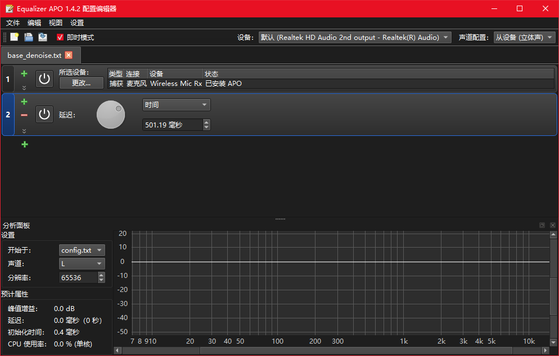Screen dimensions: 559x356
Task: Close the 分析面板 analysis panel
Action: click(x=553, y=225)
